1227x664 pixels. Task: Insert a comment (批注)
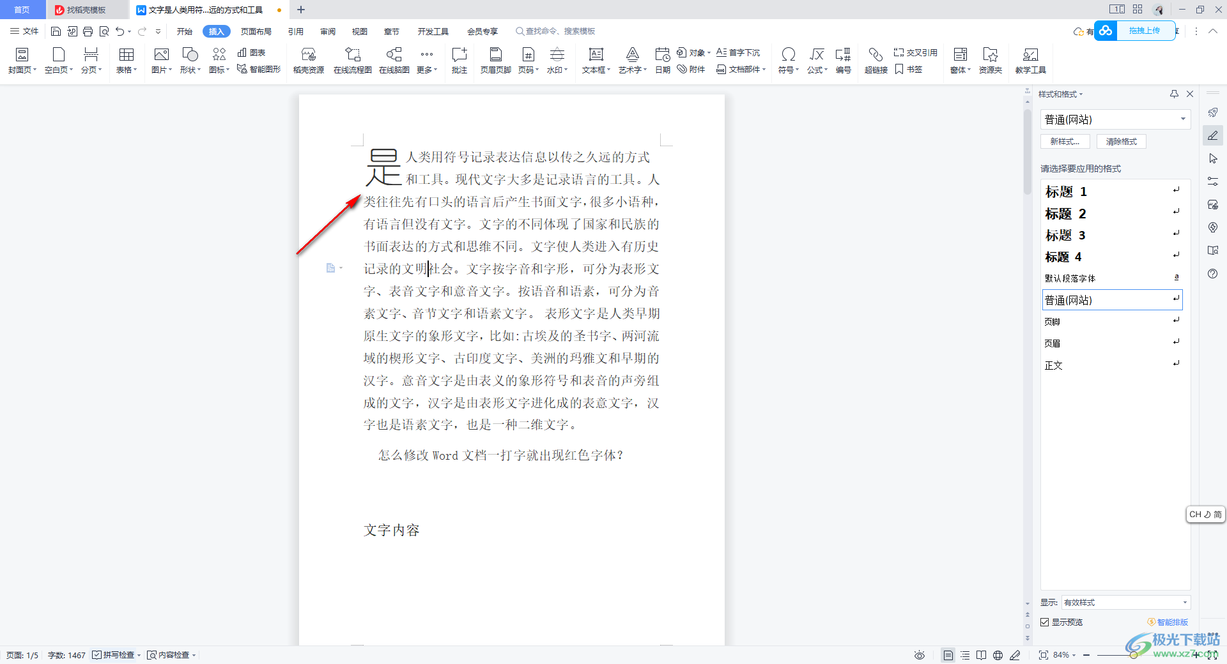tap(459, 61)
